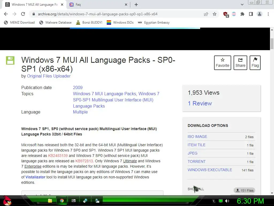
Task: Click the tray speaker volume icon
Action: click(227, 201)
